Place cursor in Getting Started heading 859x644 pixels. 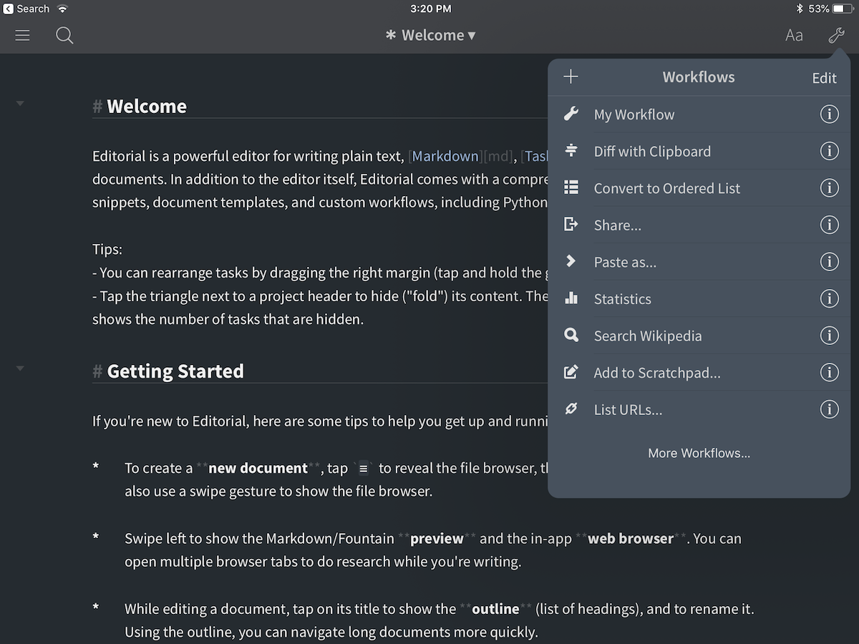[x=175, y=371]
